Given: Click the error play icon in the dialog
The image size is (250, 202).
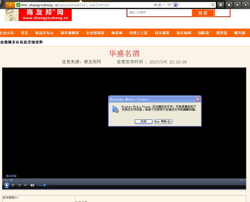Looking at the screenshot, I should (x=115, y=109).
